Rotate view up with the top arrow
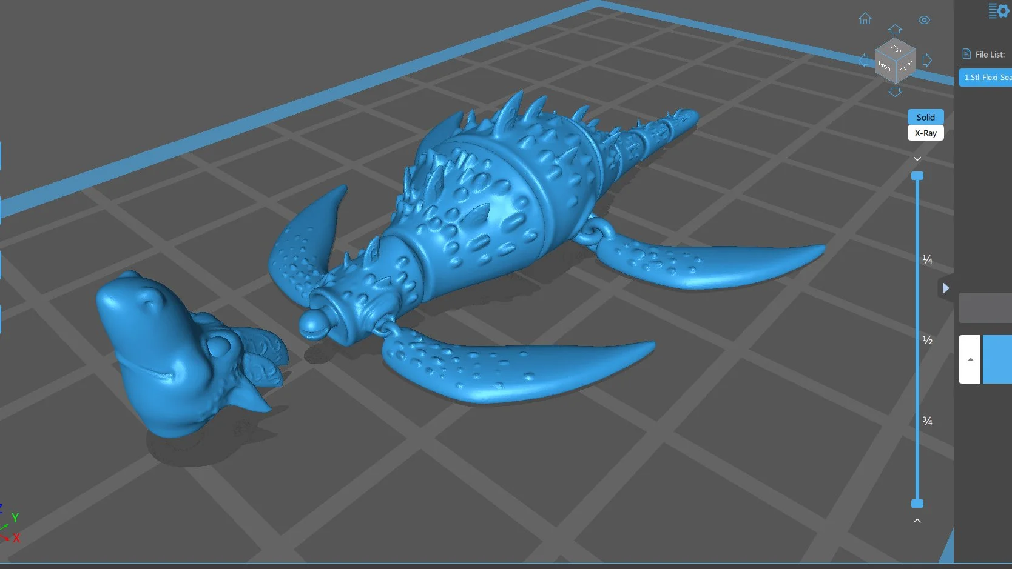 [895, 29]
